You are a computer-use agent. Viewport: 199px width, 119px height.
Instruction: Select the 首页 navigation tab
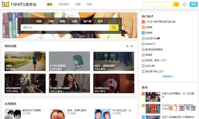pyautogui.click(x=50, y=4)
